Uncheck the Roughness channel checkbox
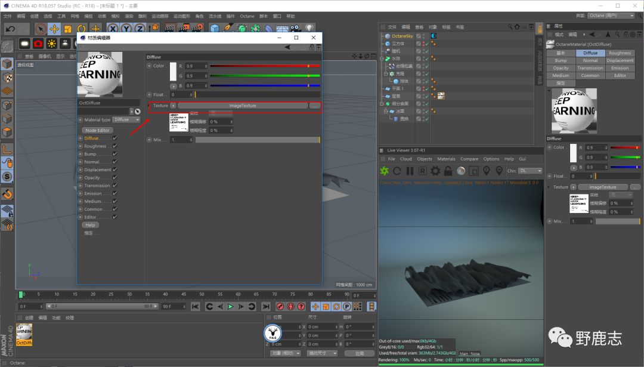The height and width of the screenshot is (367, 644). pyautogui.click(x=114, y=146)
